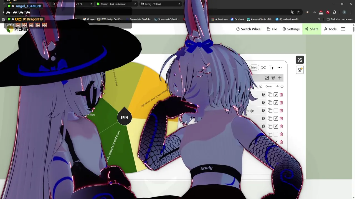355x199 pixels.
Task: Click the edit panel icon with the pencil
Action: click(x=300, y=60)
